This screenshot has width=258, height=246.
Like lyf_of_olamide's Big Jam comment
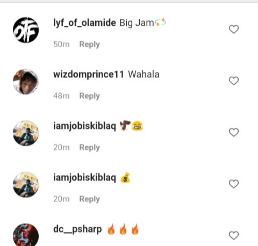point(234,29)
